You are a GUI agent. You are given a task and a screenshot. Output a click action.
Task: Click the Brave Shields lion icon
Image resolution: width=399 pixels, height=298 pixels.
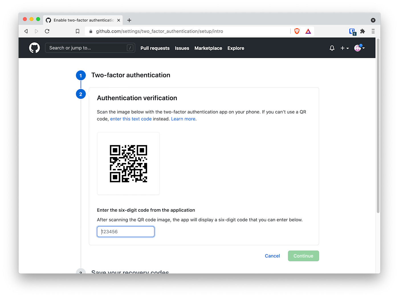coord(296,31)
